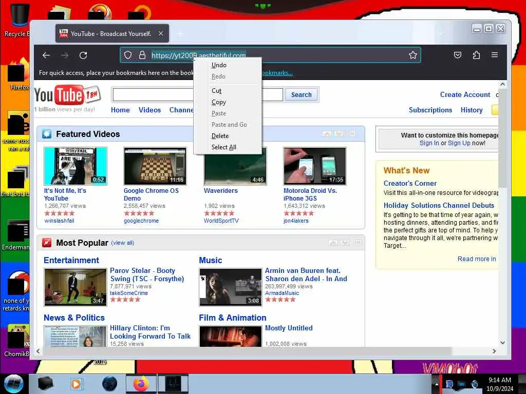Close the YouTube browser tab
Screen dimensions: 526x394
click(161, 33)
